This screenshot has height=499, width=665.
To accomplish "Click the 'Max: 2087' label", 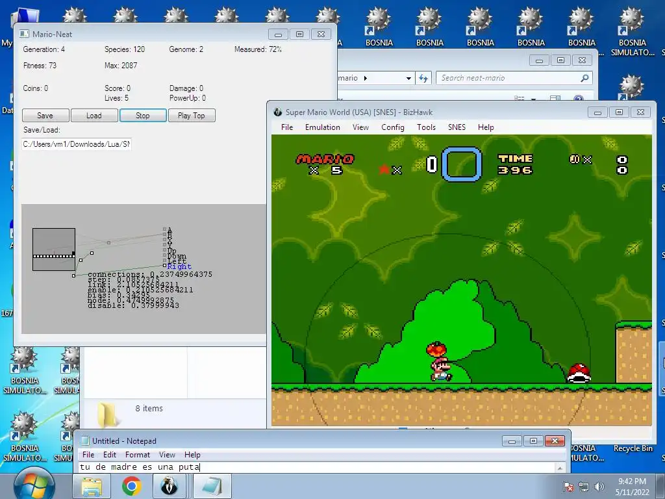I will coord(121,66).
